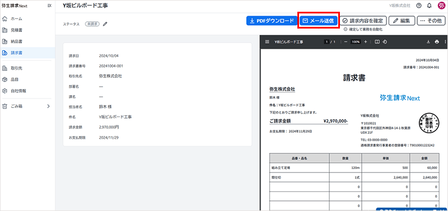Open the PDF viewer hamburger menu
The image size is (448, 211).
pyautogui.click(x=267, y=41)
